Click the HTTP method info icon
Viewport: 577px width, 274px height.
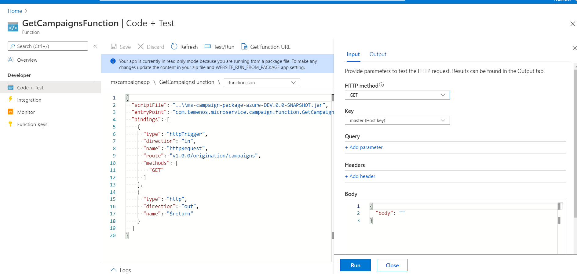coord(381,85)
